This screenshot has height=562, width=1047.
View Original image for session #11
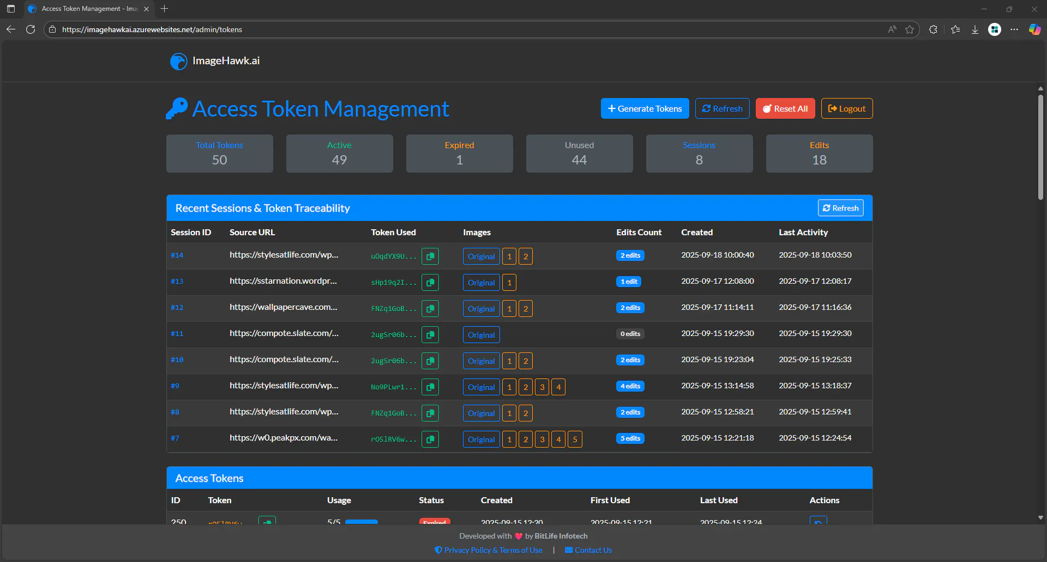[481, 334]
